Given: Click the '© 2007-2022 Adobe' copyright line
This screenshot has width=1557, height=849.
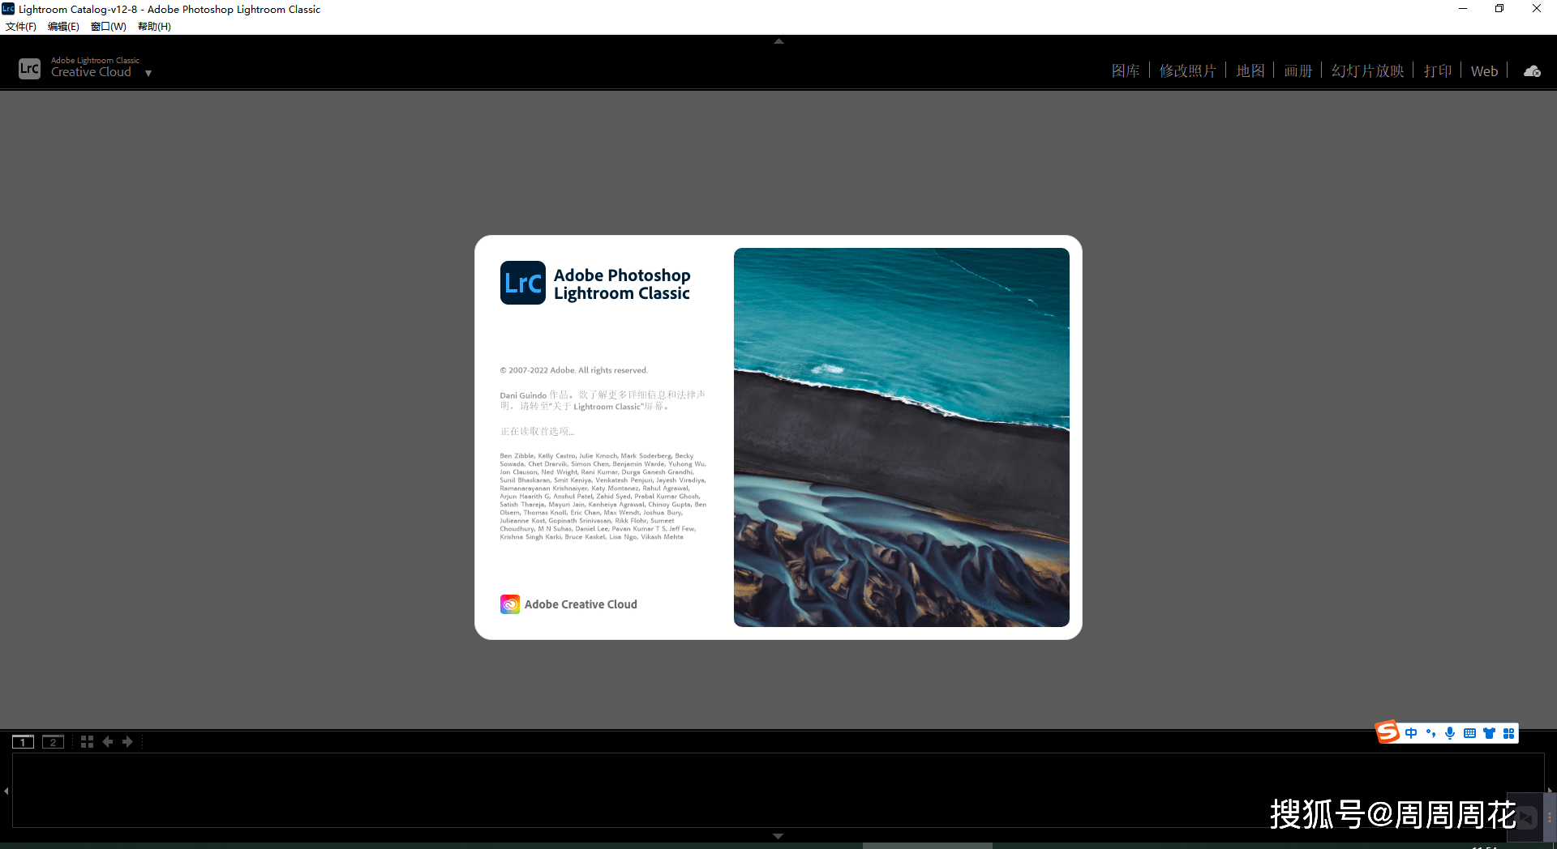Looking at the screenshot, I should tap(574, 370).
